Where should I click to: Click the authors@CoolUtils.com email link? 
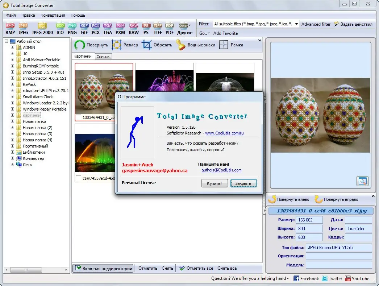pos(221,170)
